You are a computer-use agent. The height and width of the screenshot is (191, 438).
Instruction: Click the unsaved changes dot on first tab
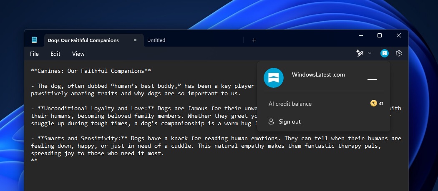[135, 40]
